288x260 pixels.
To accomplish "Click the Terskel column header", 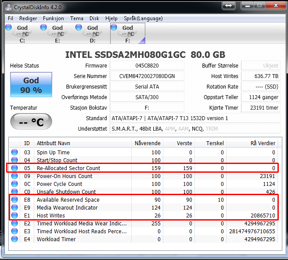I will pos(210,143).
